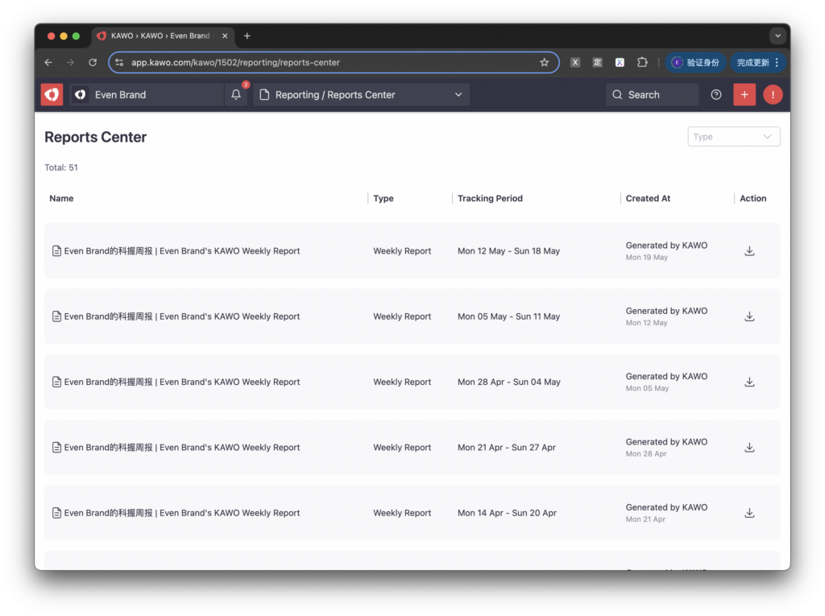825x616 pixels.
Task: Bookmark this page with the star icon
Action: 545,62
